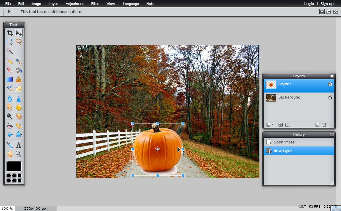
Task: Open the File menu
Action: (x=8, y=4)
